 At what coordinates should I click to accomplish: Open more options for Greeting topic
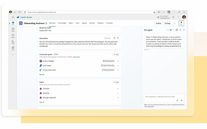pos(118,93)
